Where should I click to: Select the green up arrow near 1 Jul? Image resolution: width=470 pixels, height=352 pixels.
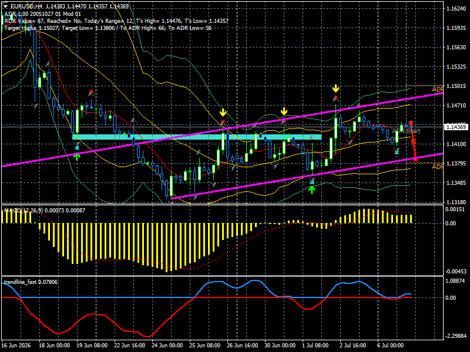point(312,189)
